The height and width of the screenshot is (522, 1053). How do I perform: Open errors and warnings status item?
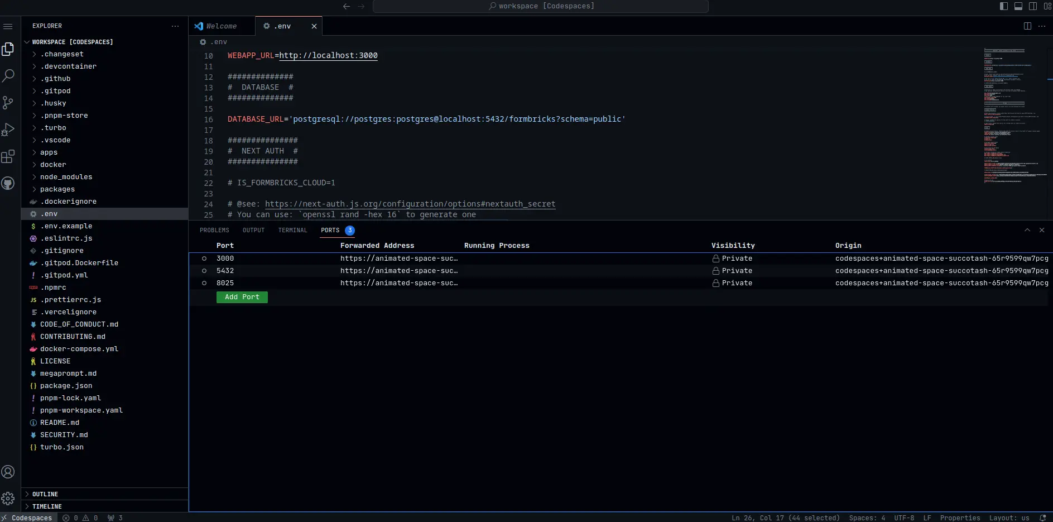(x=80, y=518)
